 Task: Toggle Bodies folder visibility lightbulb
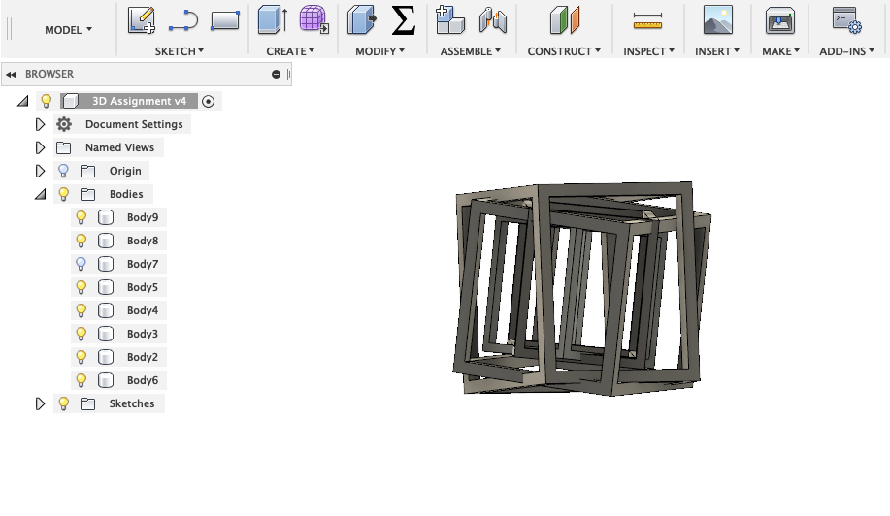pos(64,194)
